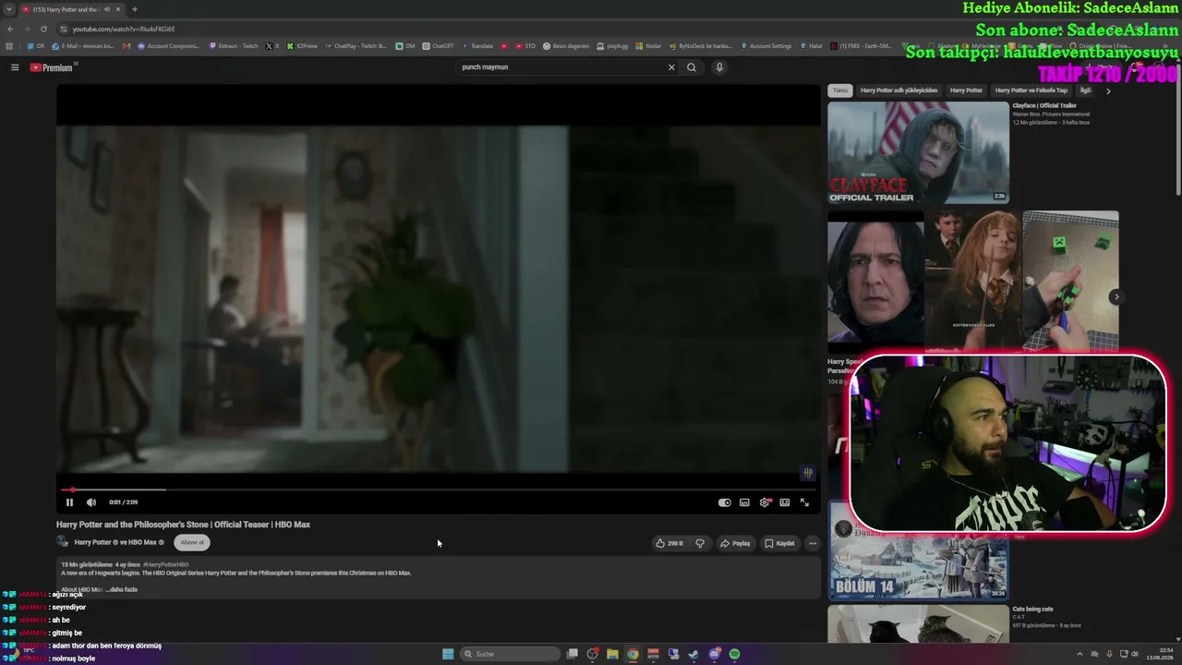Open the YouTube guide hamburger menu
Screen dimensions: 1182x665
[15, 67]
